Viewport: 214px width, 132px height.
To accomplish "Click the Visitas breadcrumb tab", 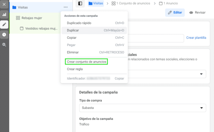I will (96, 3).
